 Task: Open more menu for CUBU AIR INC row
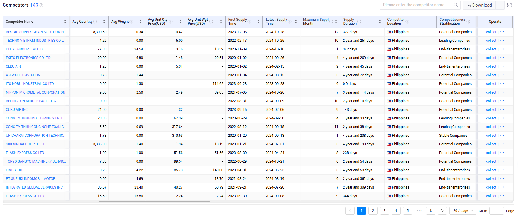tap(502, 110)
